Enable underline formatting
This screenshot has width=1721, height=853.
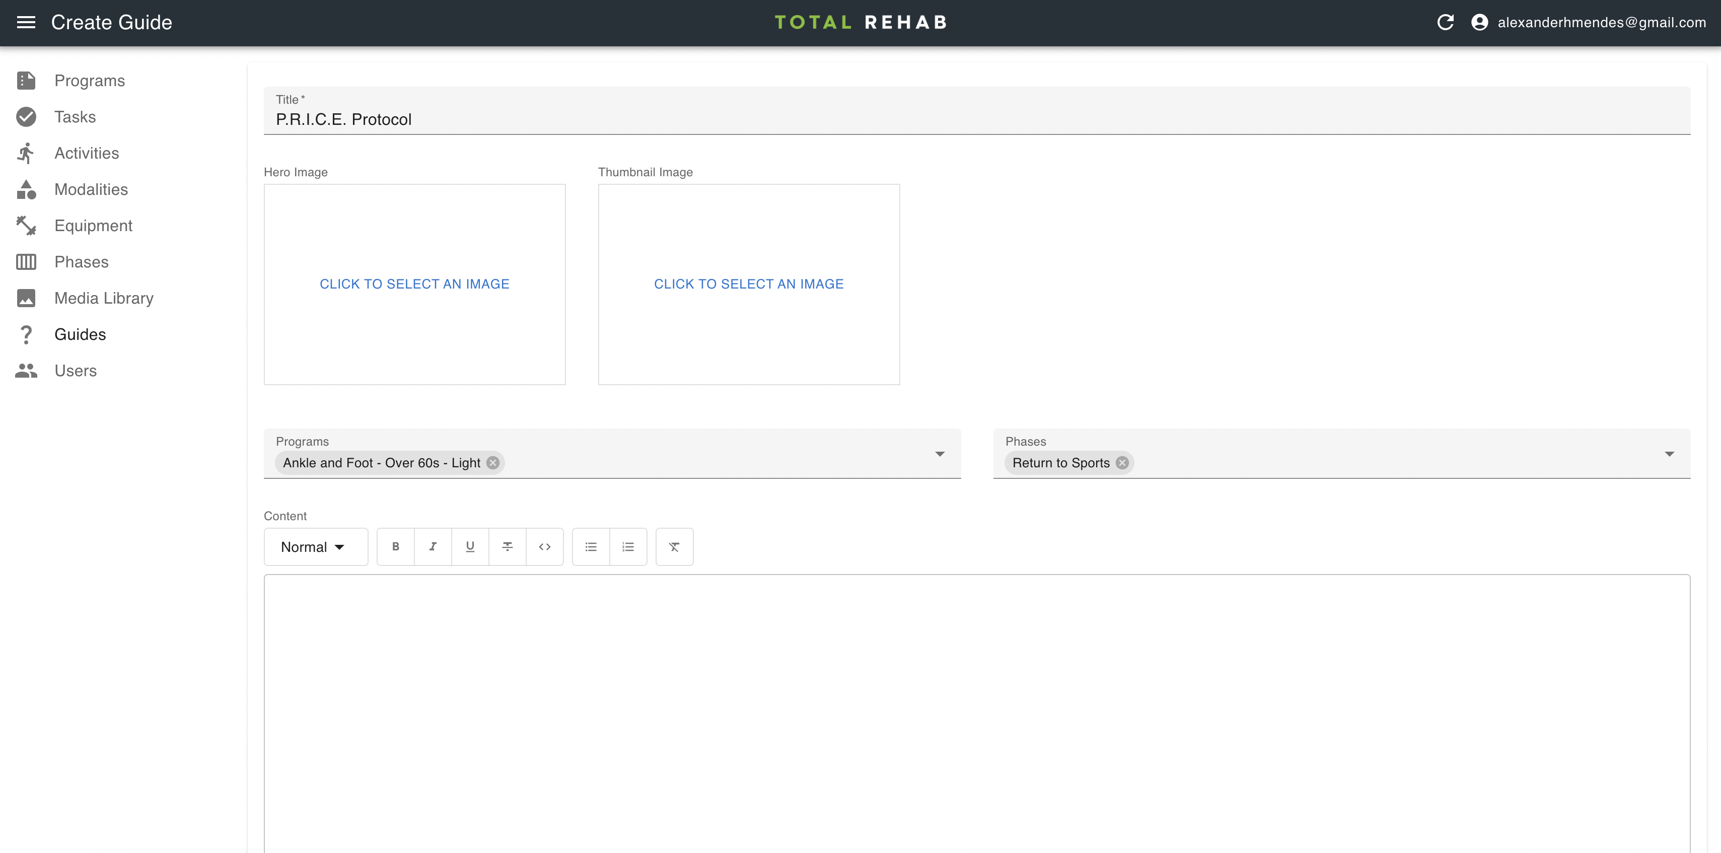point(470,546)
